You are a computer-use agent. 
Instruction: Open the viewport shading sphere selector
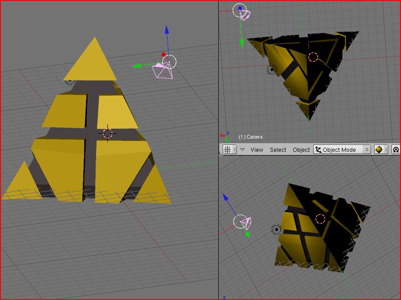click(x=381, y=150)
